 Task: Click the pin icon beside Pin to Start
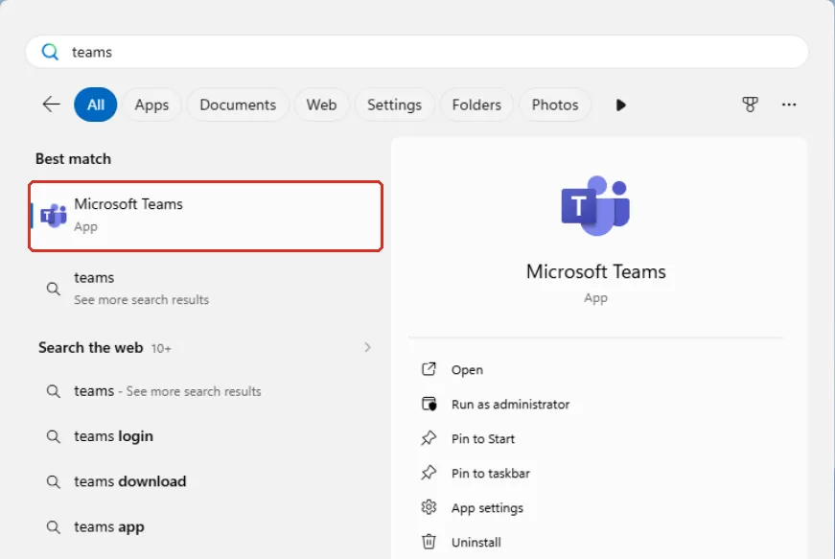[429, 438]
